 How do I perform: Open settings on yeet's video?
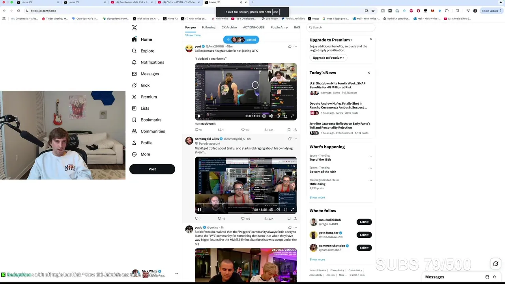point(278,116)
